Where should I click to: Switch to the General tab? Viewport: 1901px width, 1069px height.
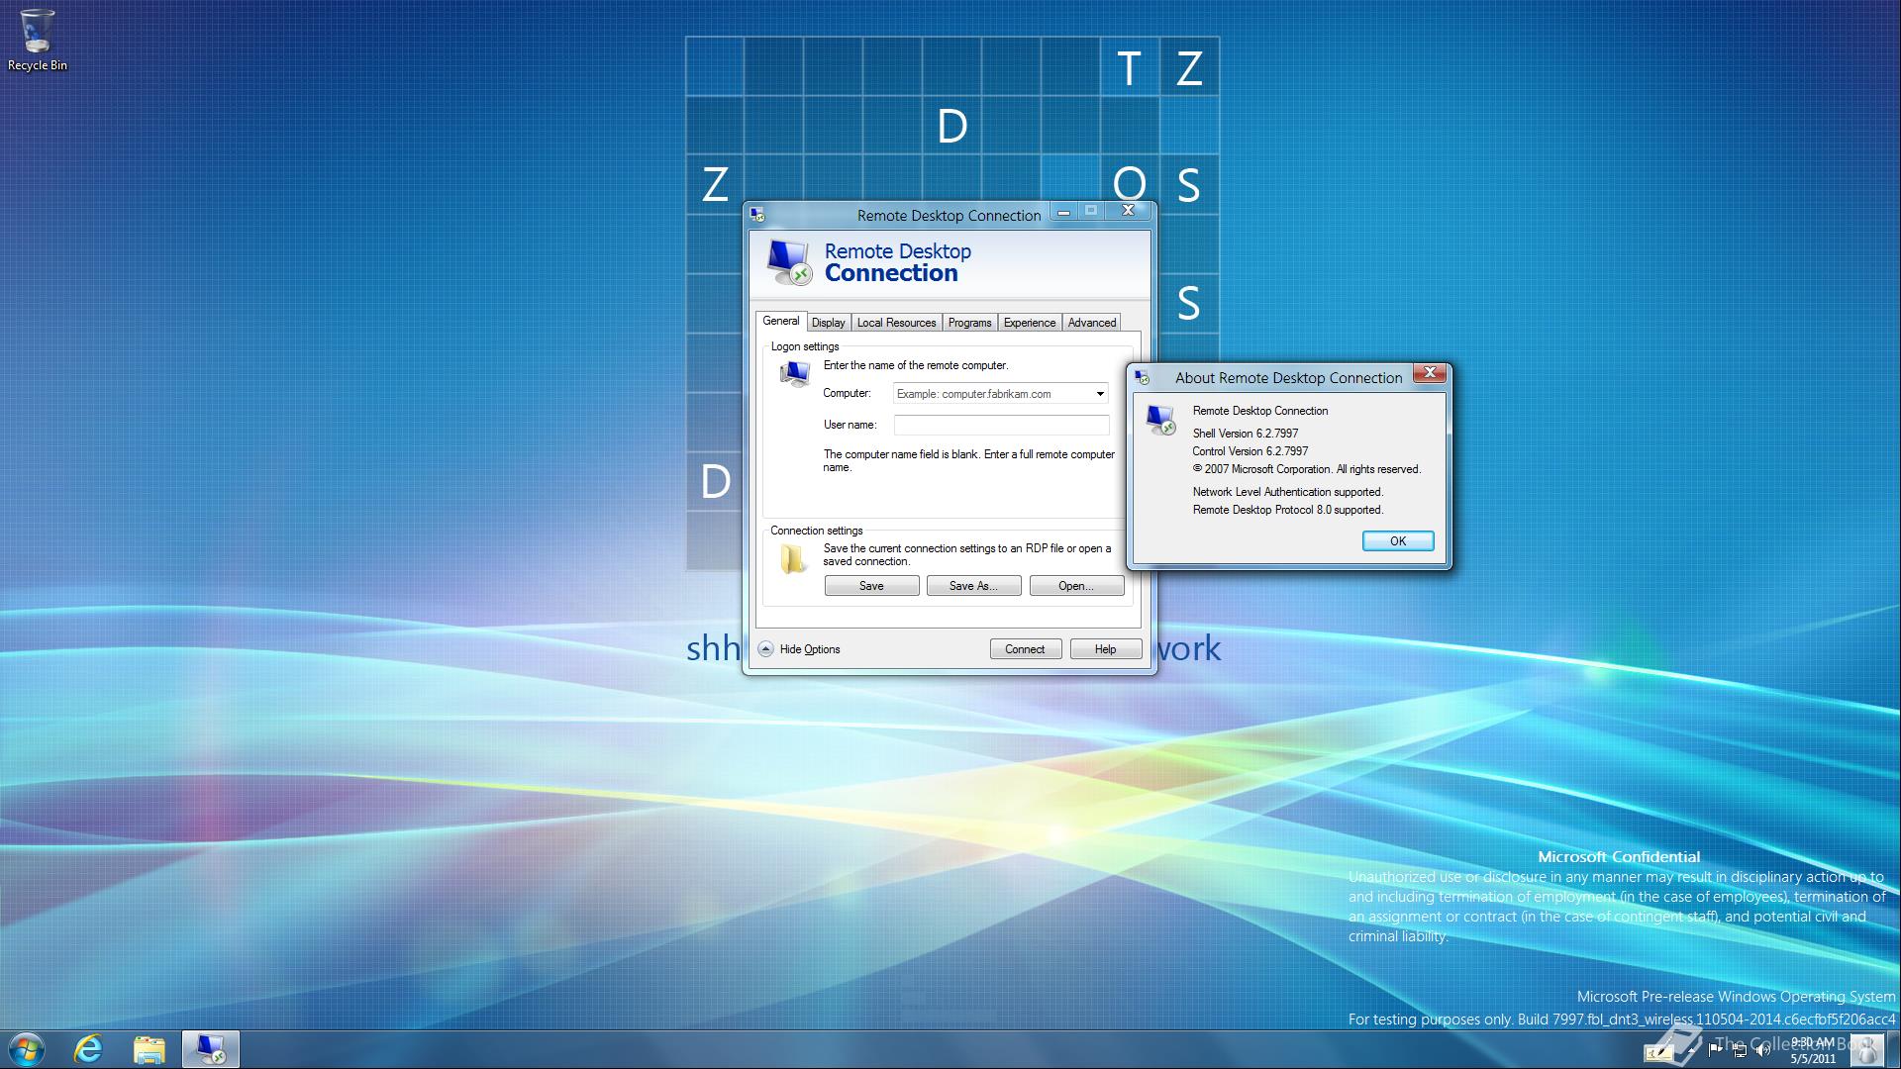coord(780,321)
